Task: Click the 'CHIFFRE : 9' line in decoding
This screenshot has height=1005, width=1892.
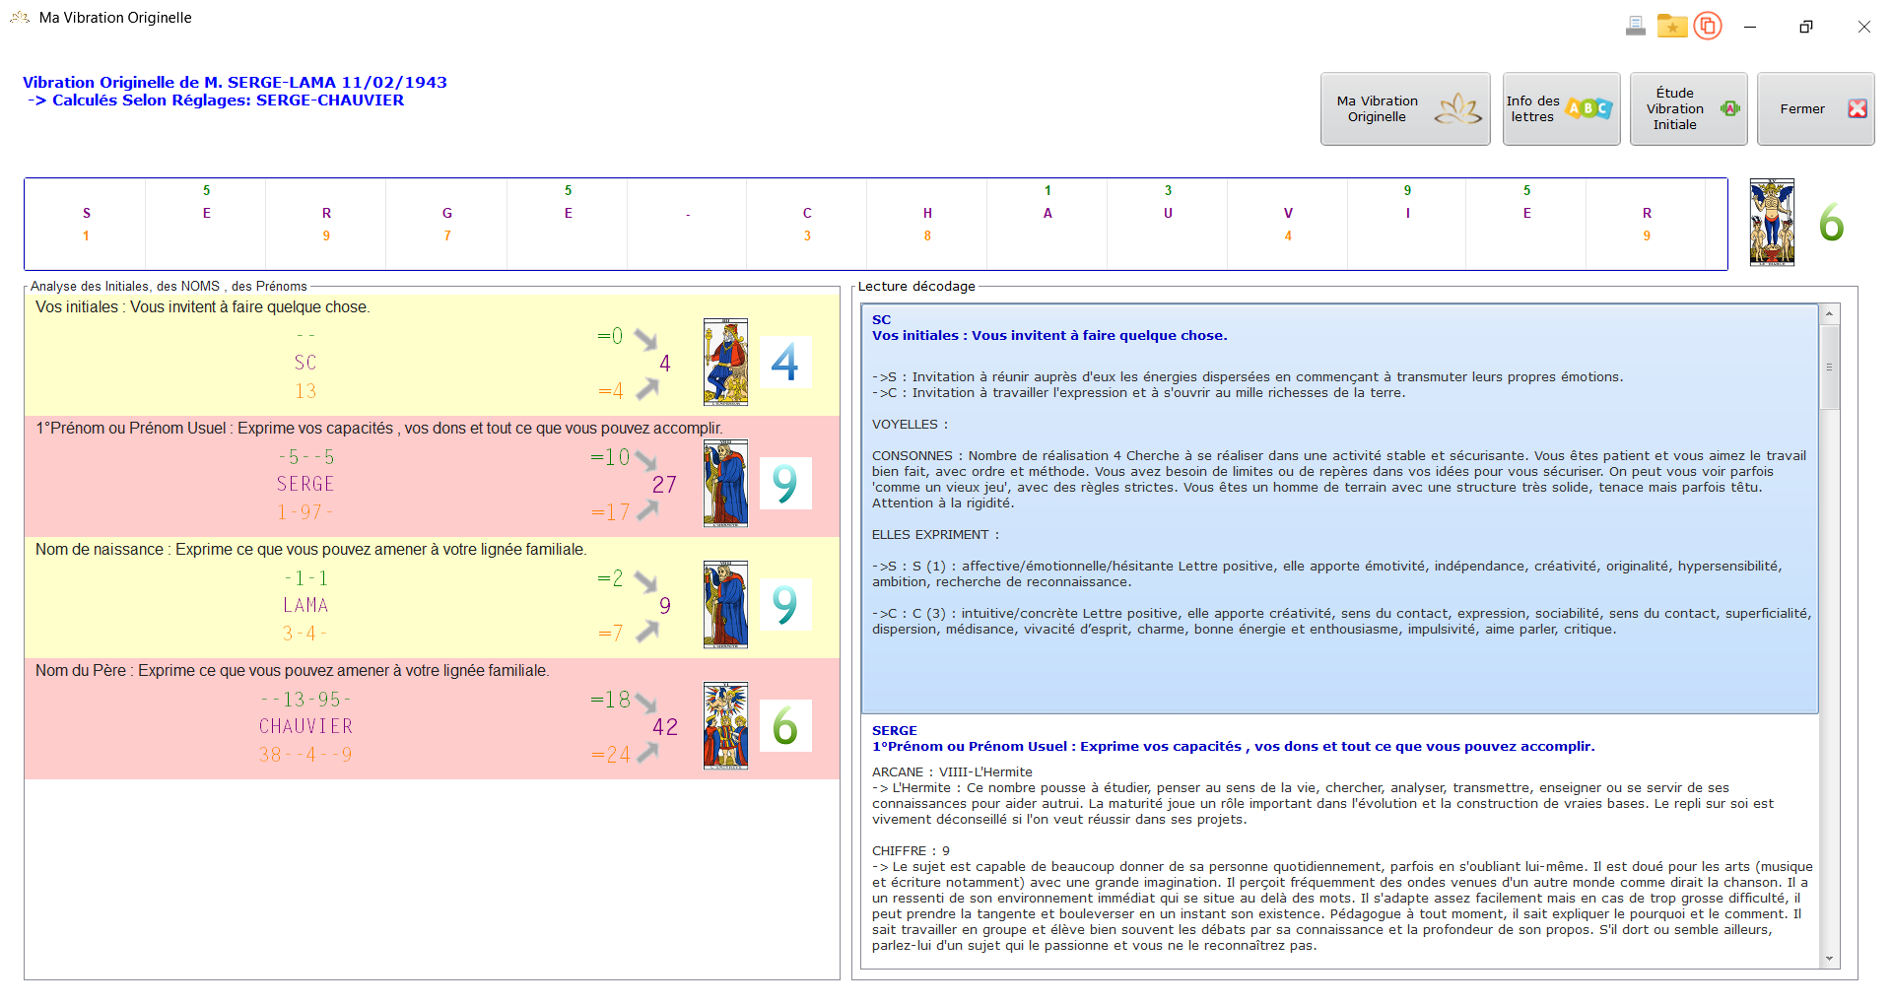Action: click(x=911, y=851)
